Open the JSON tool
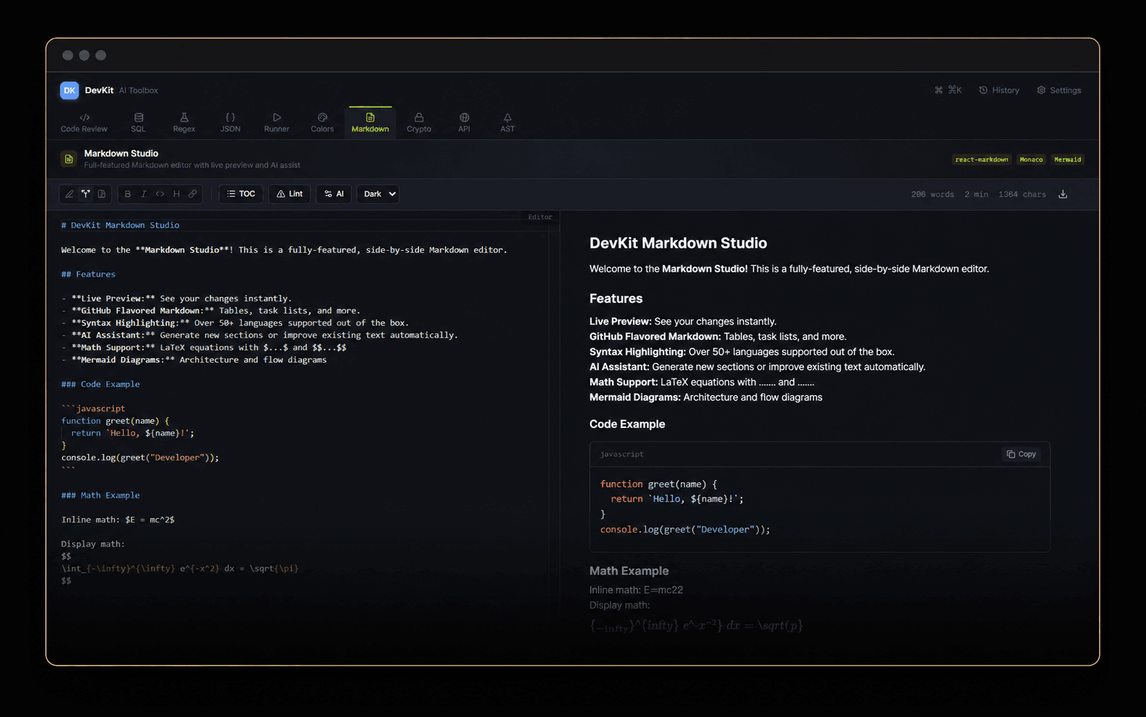 [x=230, y=123]
